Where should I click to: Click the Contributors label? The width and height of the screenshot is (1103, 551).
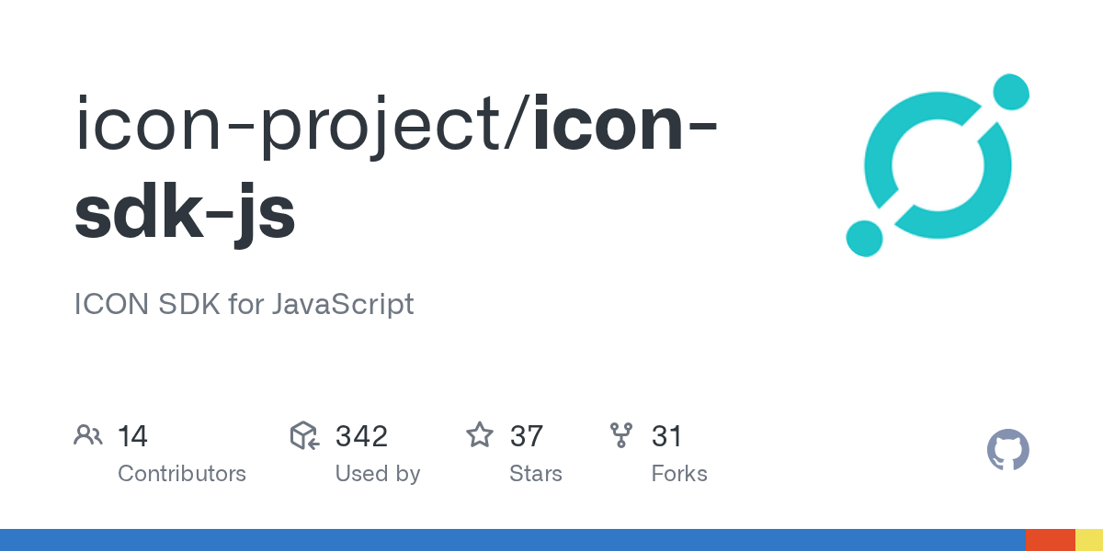182,474
